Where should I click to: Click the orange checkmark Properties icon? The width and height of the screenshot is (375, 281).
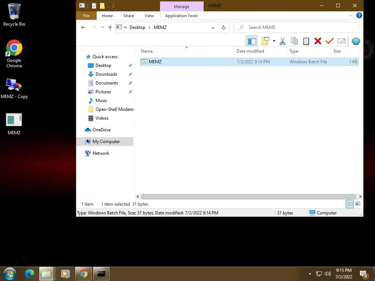click(330, 41)
